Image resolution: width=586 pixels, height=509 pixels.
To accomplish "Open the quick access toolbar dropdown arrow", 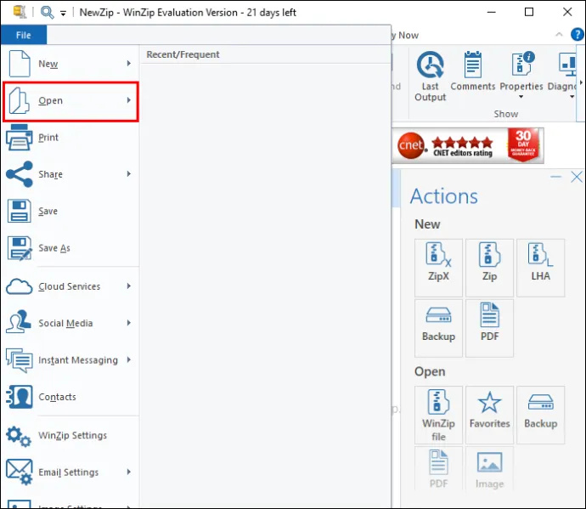I will [63, 14].
